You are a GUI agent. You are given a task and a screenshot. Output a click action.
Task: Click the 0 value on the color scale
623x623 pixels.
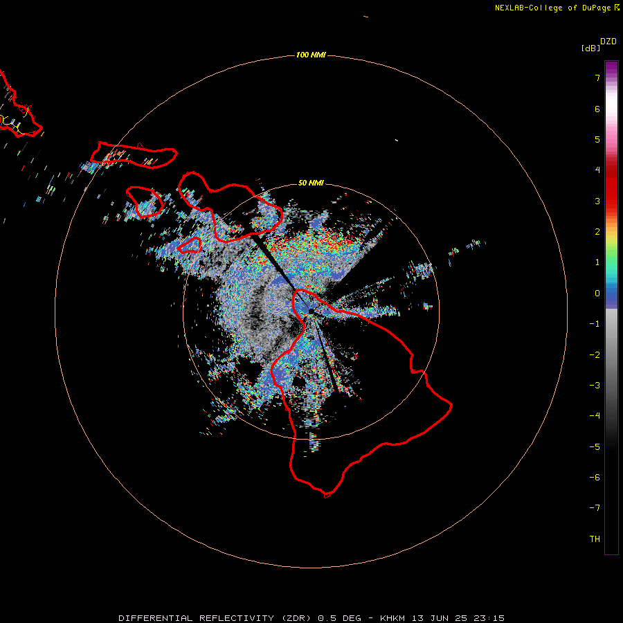[597, 294]
